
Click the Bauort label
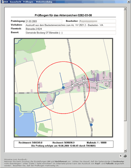pyautogui.click(x=15, y=32)
